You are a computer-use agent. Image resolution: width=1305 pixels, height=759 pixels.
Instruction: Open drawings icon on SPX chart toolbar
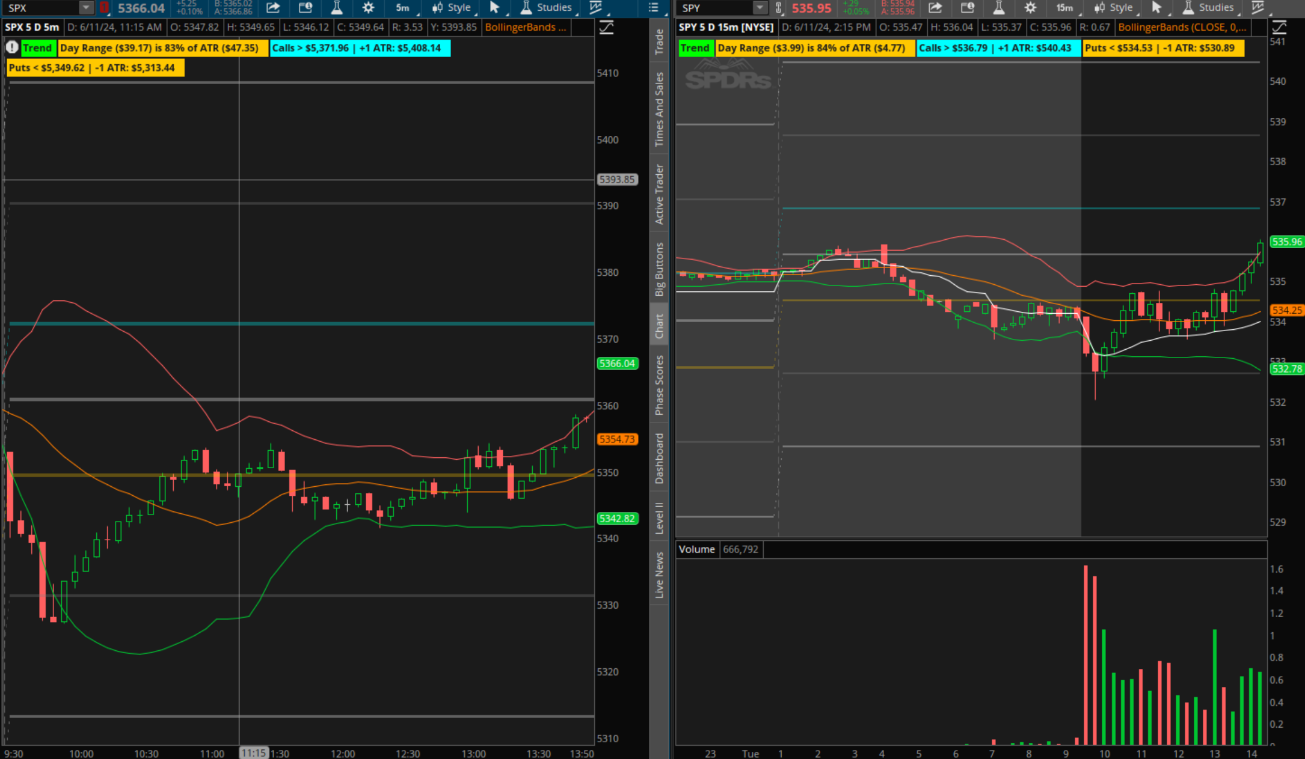pos(596,8)
